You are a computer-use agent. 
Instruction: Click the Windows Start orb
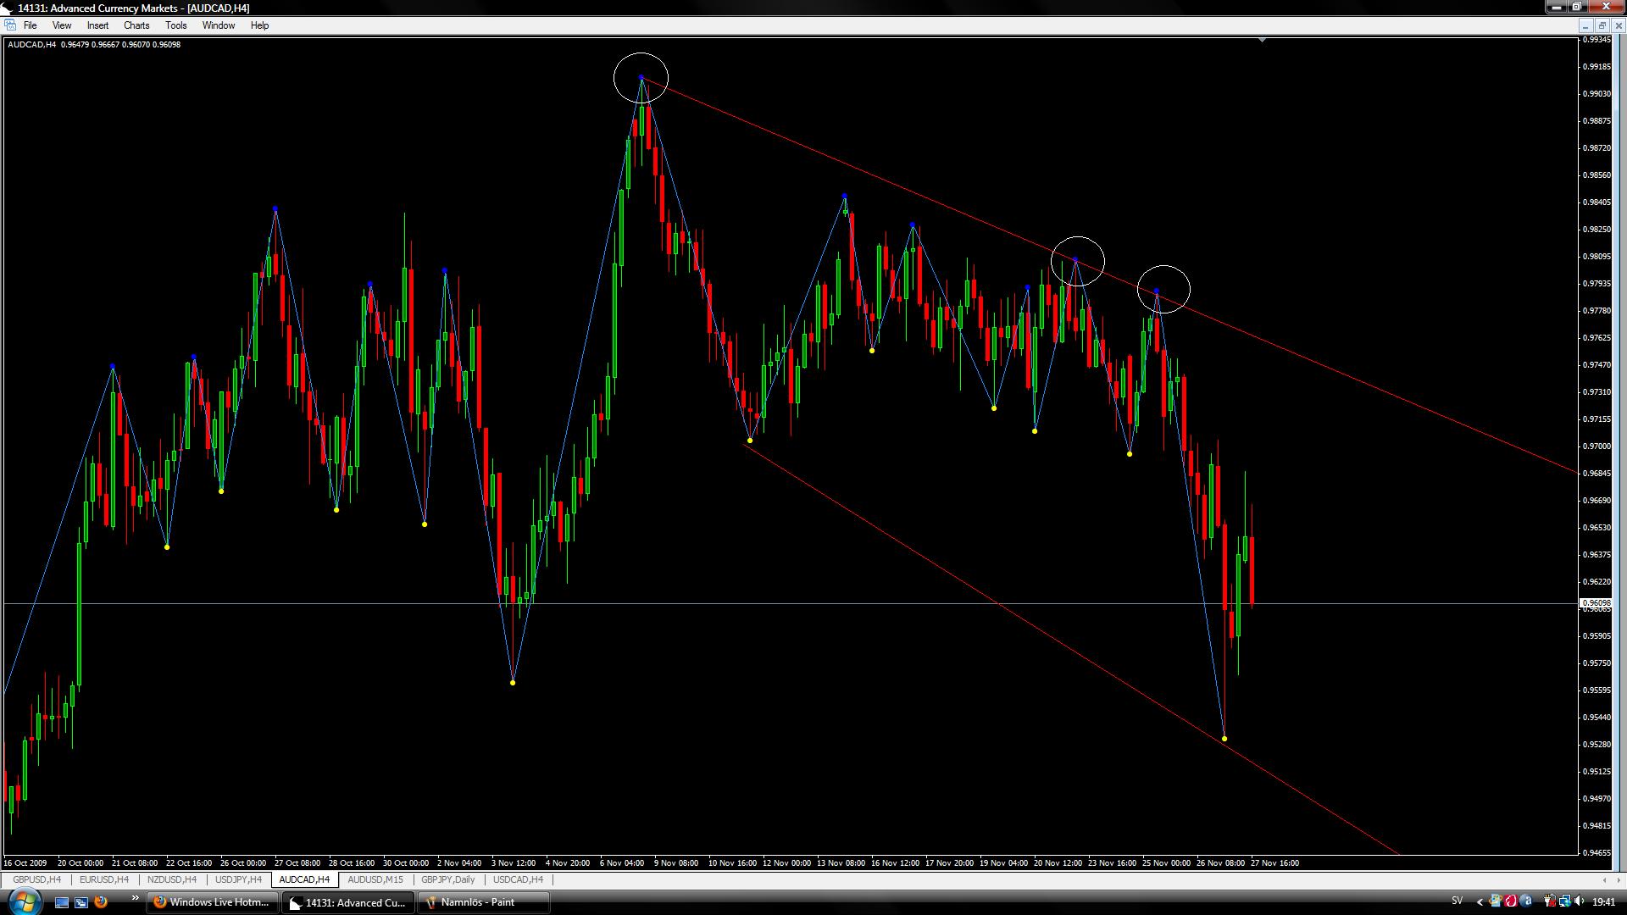pos(25,901)
